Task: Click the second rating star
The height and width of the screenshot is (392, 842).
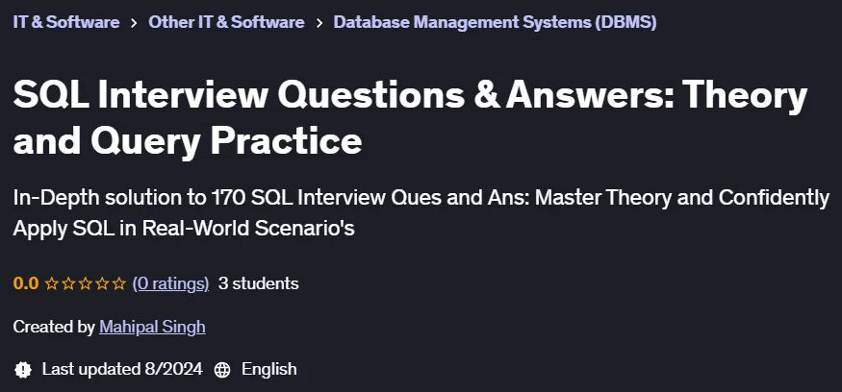Action: pos(68,283)
